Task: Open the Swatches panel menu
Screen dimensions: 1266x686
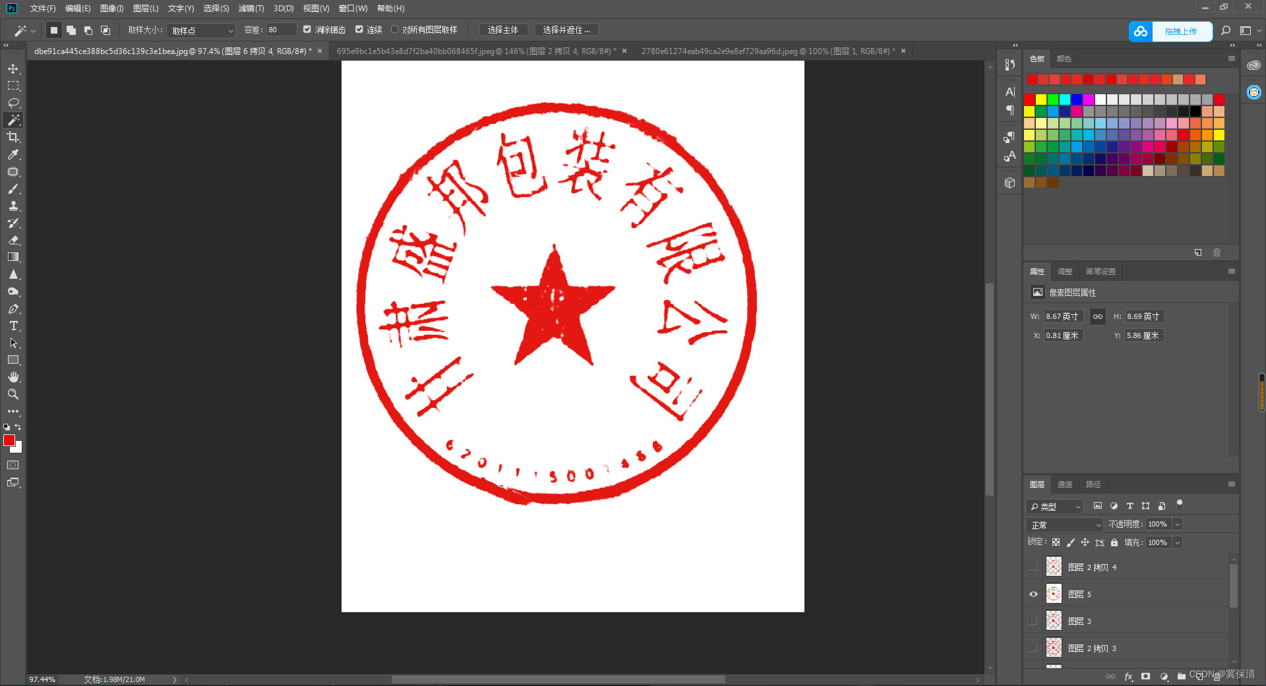Action: pos(1231,59)
